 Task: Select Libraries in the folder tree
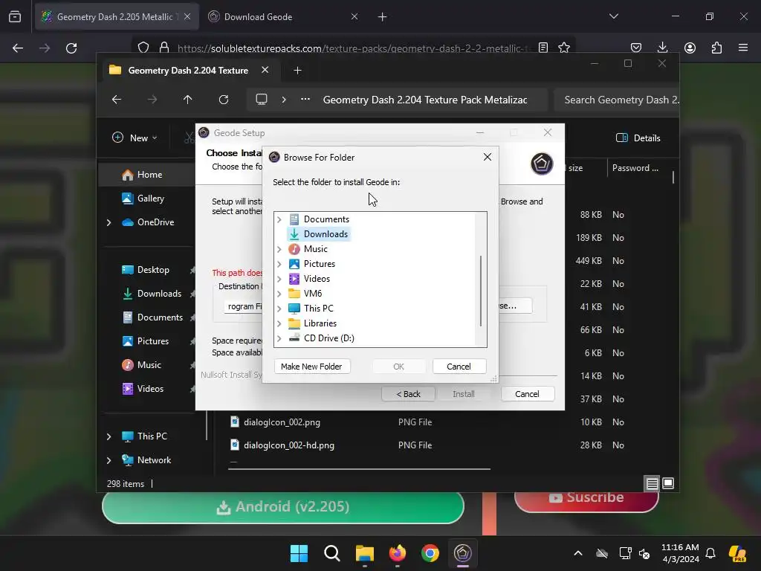320,323
